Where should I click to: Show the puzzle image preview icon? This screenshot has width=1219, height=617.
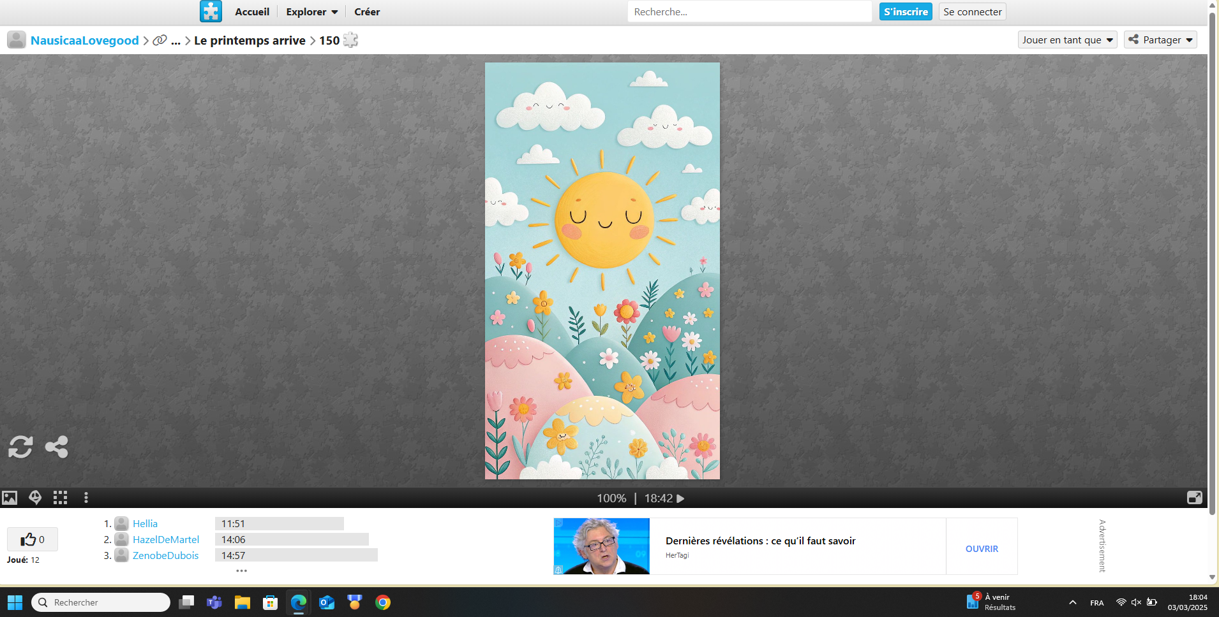[x=10, y=498]
